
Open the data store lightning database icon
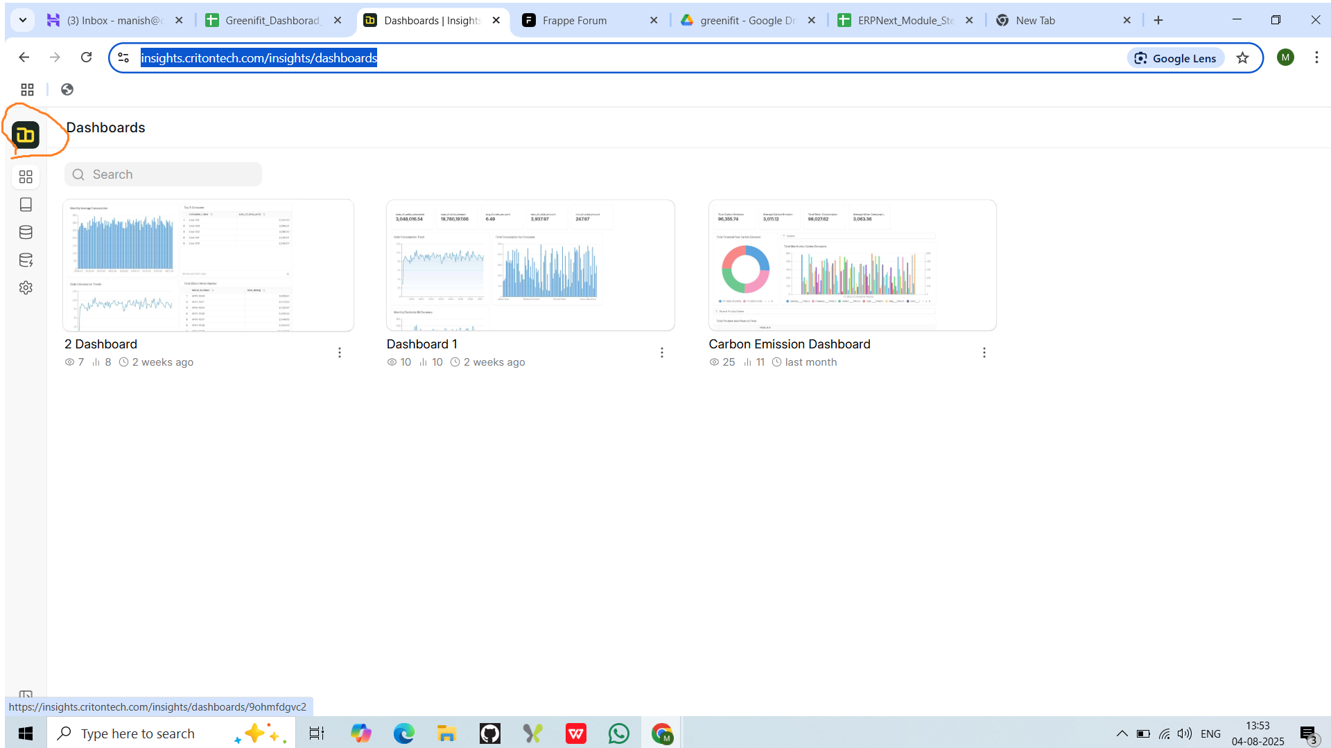[x=26, y=260]
